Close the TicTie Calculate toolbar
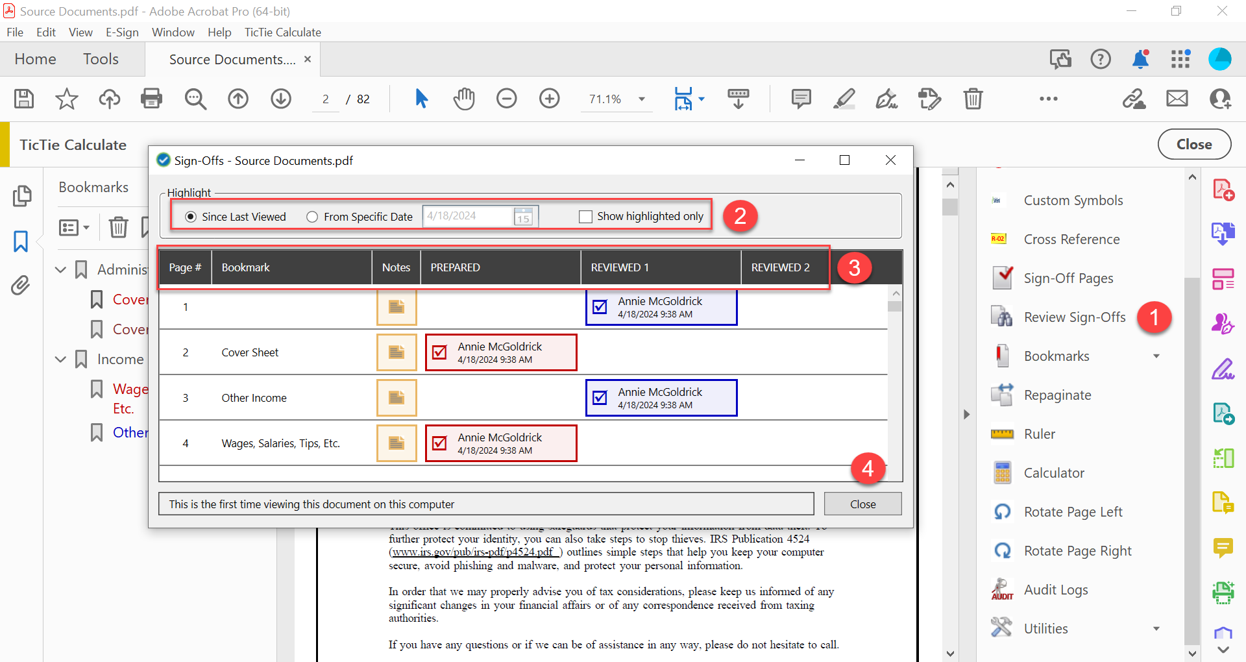The width and height of the screenshot is (1246, 662). click(1194, 144)
